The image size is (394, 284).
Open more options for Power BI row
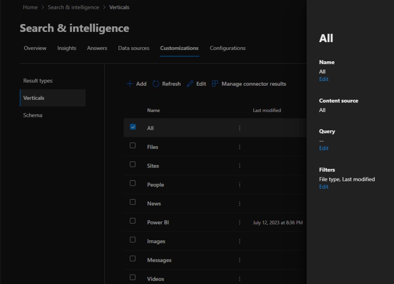(240, 222)
